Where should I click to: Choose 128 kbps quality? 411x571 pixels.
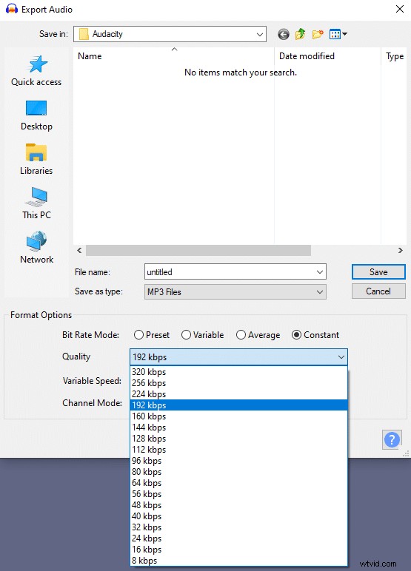[x=238, y=439]
